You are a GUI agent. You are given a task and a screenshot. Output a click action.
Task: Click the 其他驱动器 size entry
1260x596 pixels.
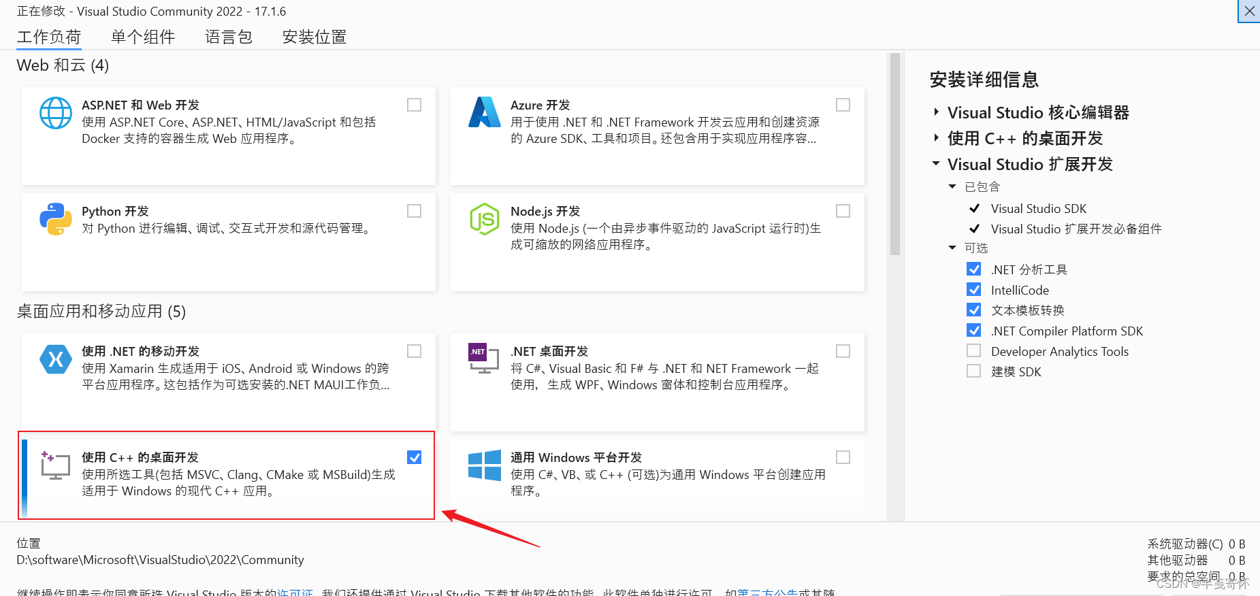point(1196,560)
